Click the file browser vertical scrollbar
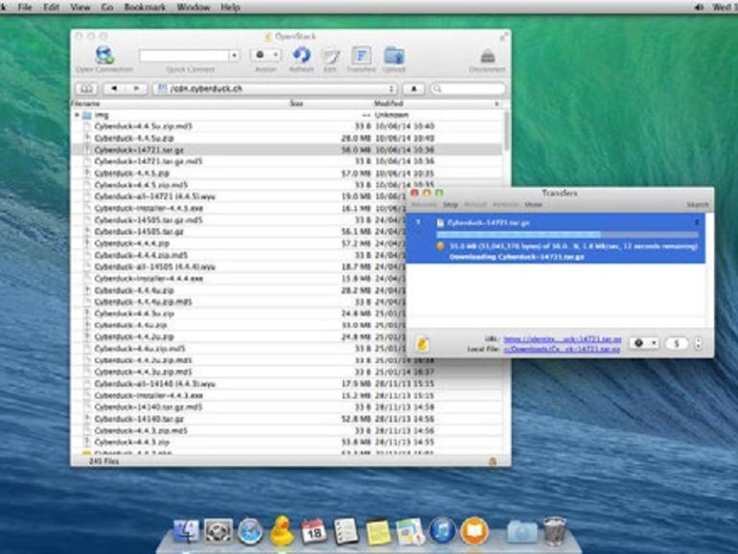This screenshot has height=554, width=738. tap(506, 132)
